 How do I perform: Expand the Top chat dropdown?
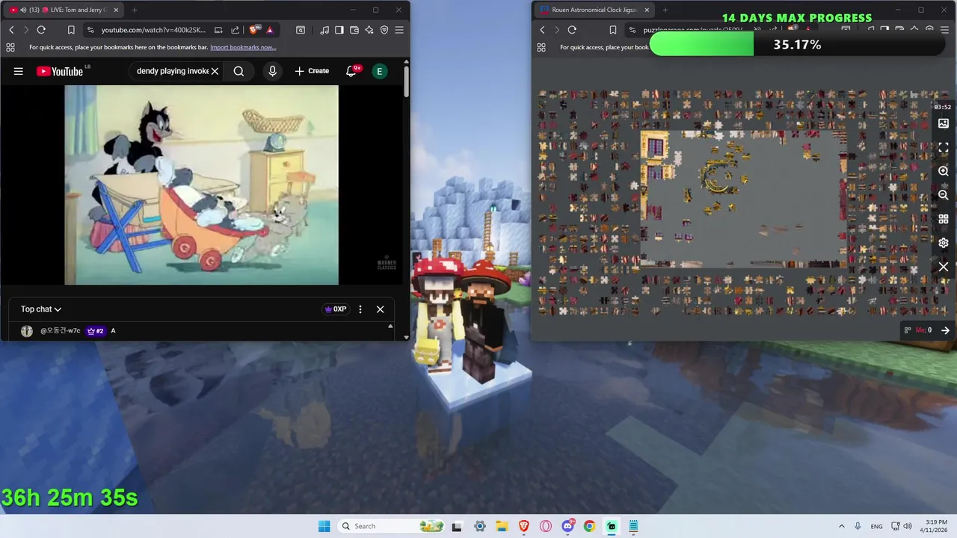(x=41, y=309)
